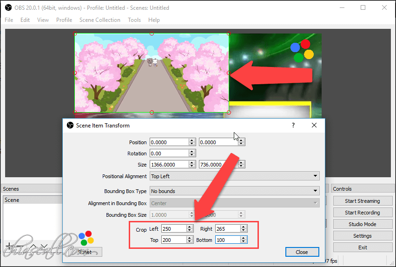Open the Scene Collection menu
The width and height of the screenshot is (396, 267).
click(x=100, y=20)
